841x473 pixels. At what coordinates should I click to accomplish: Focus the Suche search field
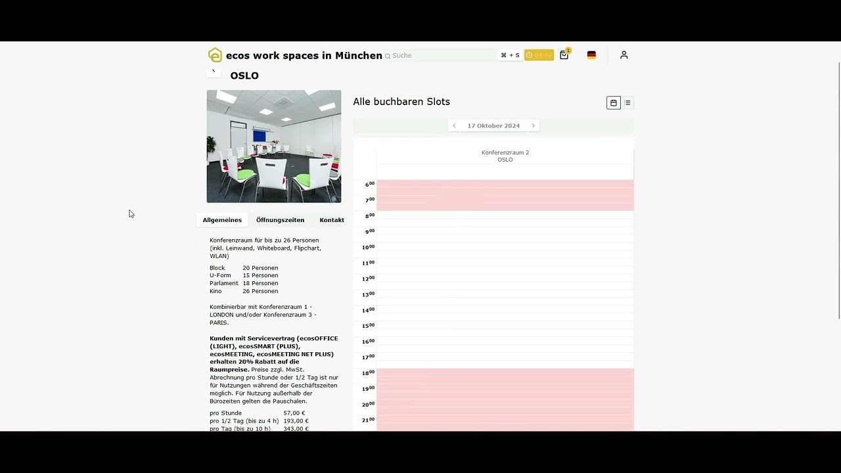pos(440,56)
